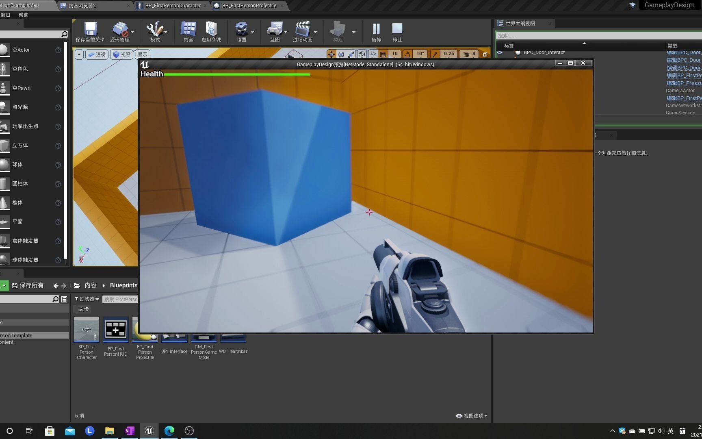Screen dimensions: 702x439
Task: Select the 点光源 (Point Light) in placement panel
Action: click(19, 107)
